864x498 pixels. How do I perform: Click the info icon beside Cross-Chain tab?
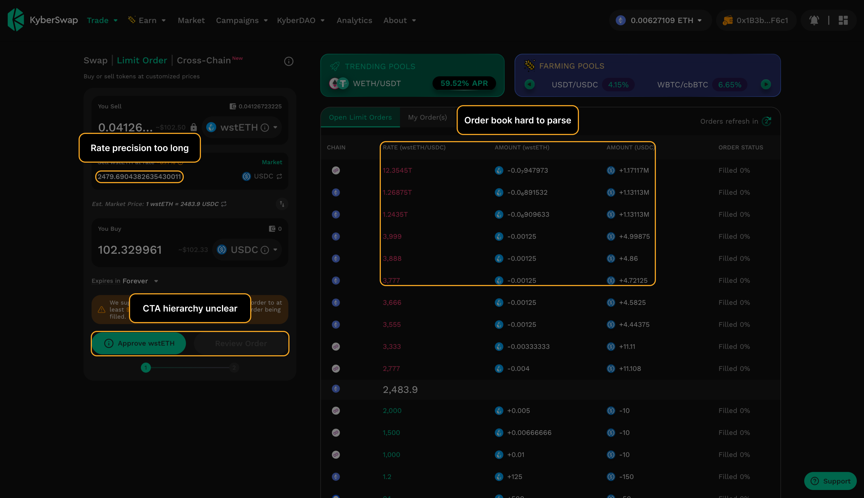pos(289,61)
